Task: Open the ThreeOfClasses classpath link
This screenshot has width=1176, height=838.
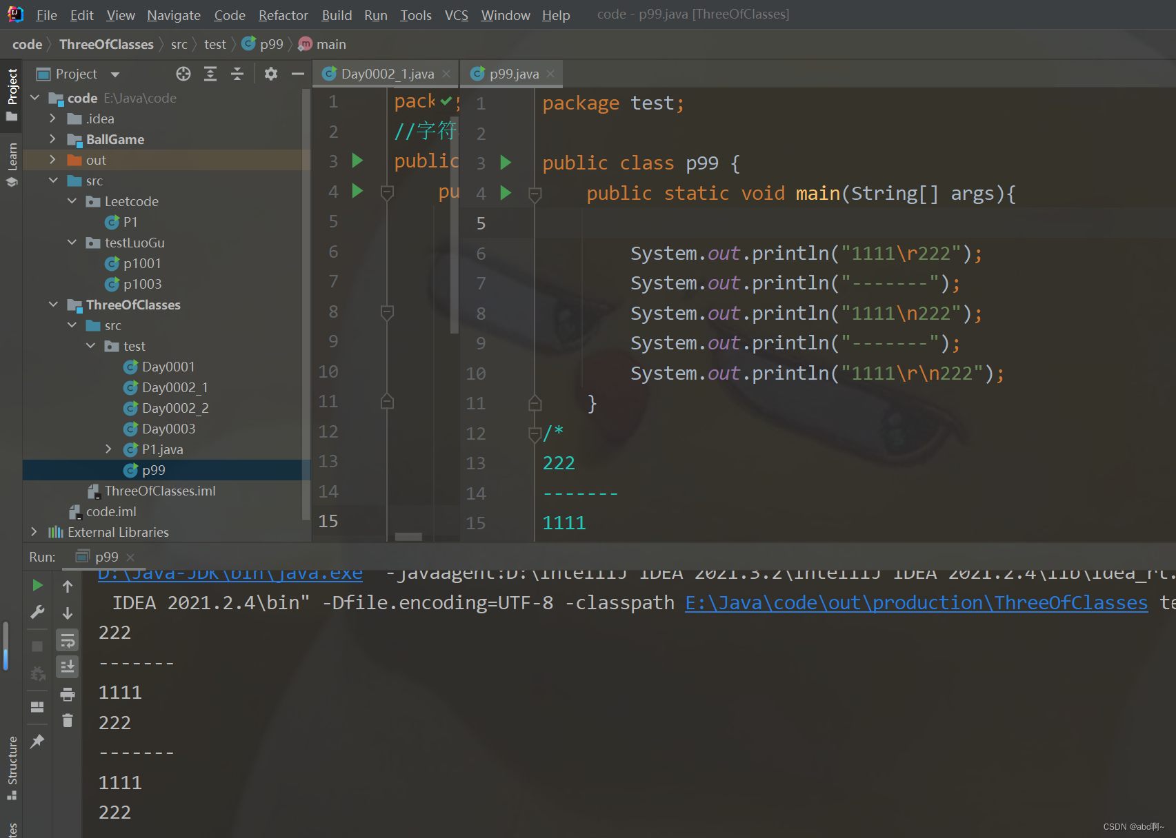Action: pos(917,603)
